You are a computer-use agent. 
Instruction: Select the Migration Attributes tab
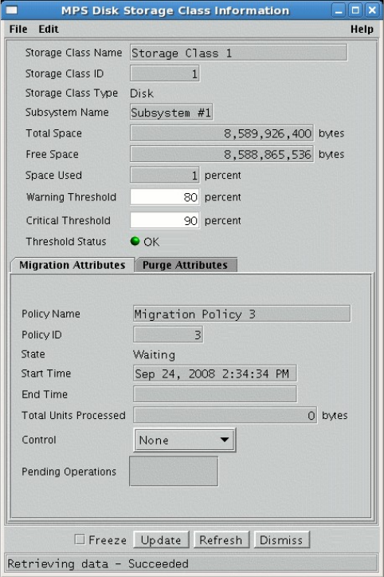click(x=72, y=265)
